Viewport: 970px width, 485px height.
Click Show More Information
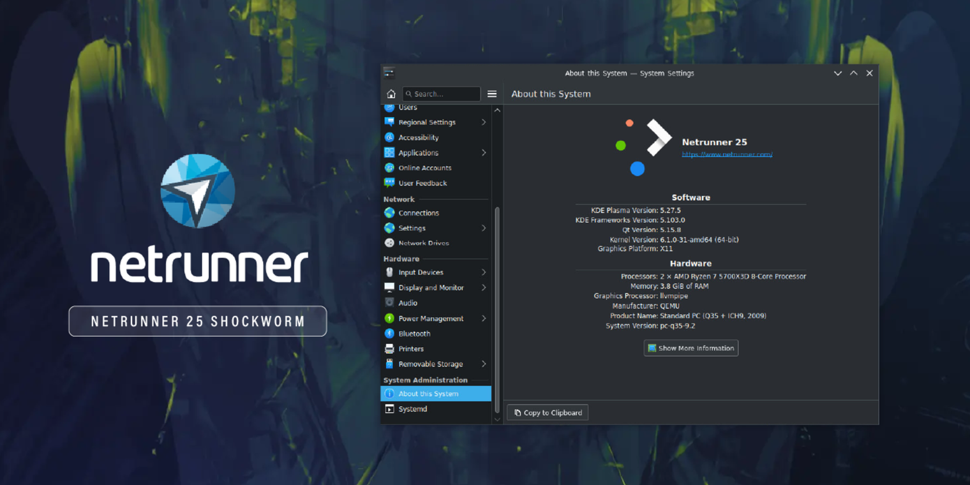[690, 348]
